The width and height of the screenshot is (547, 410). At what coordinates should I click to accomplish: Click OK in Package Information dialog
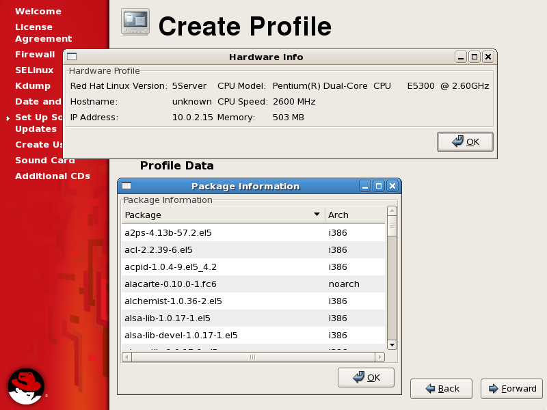[366, 377]
